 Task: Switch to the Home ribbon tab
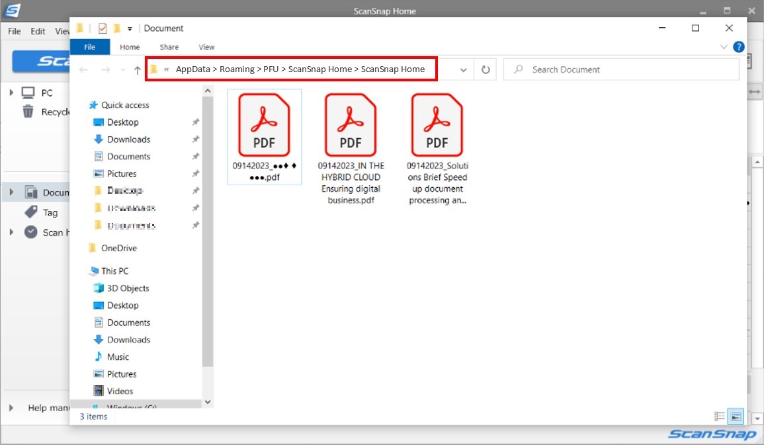[x=130, y=47]
